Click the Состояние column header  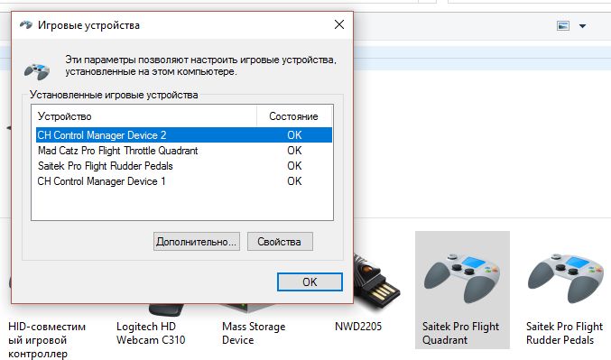(294, 116)
